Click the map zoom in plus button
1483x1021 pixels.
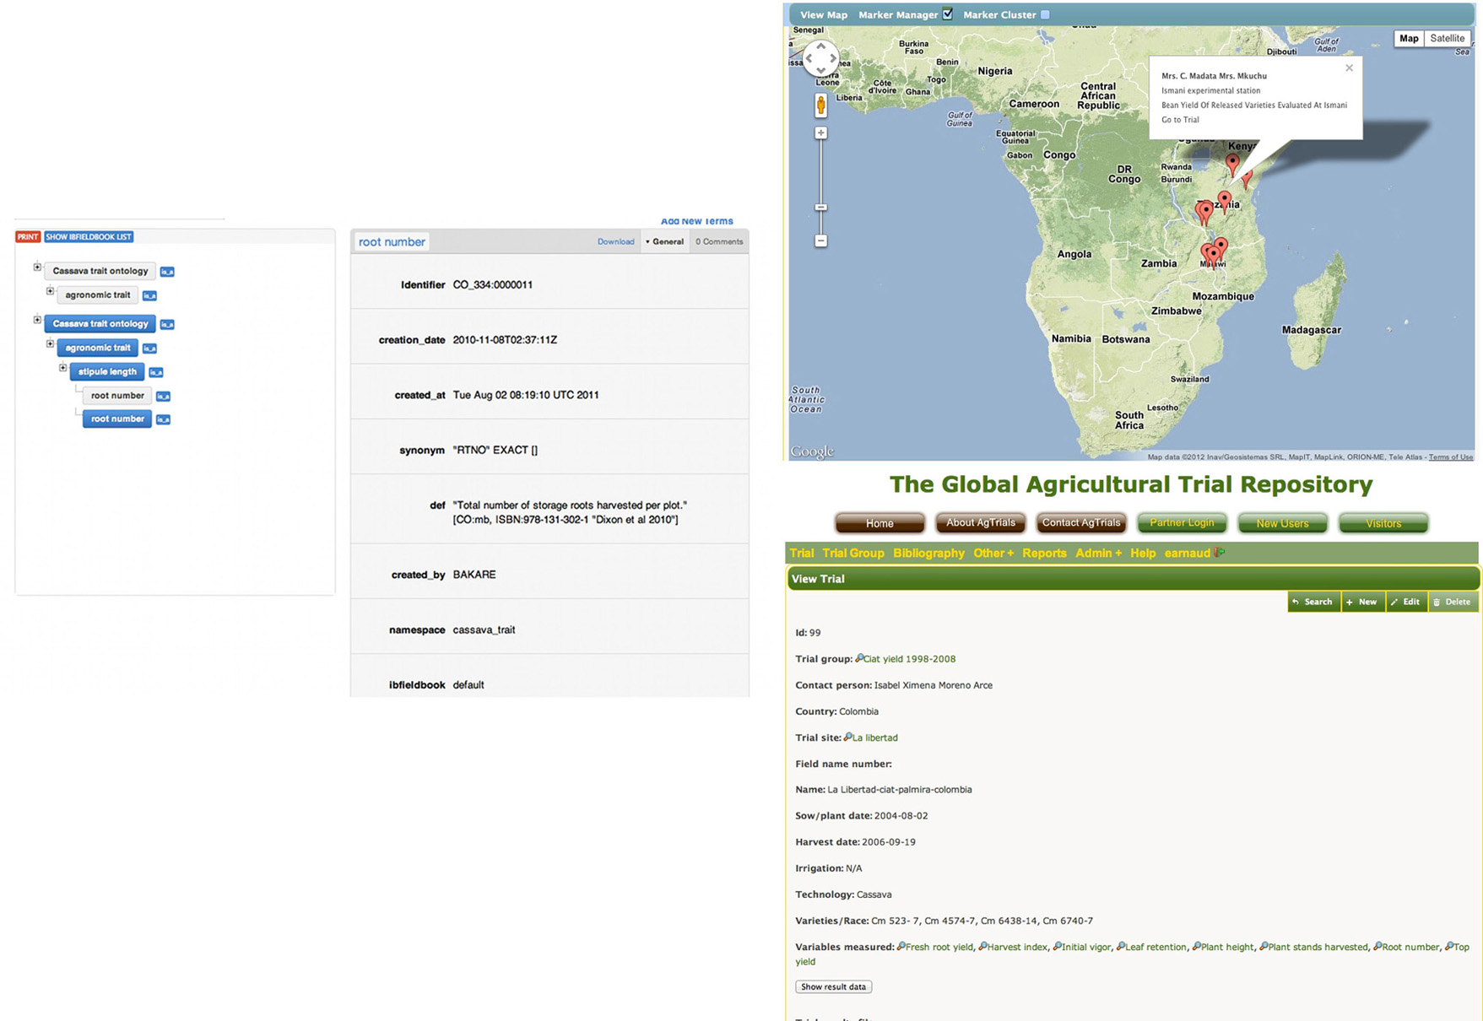pyautogui.click(x=820, y=133)
